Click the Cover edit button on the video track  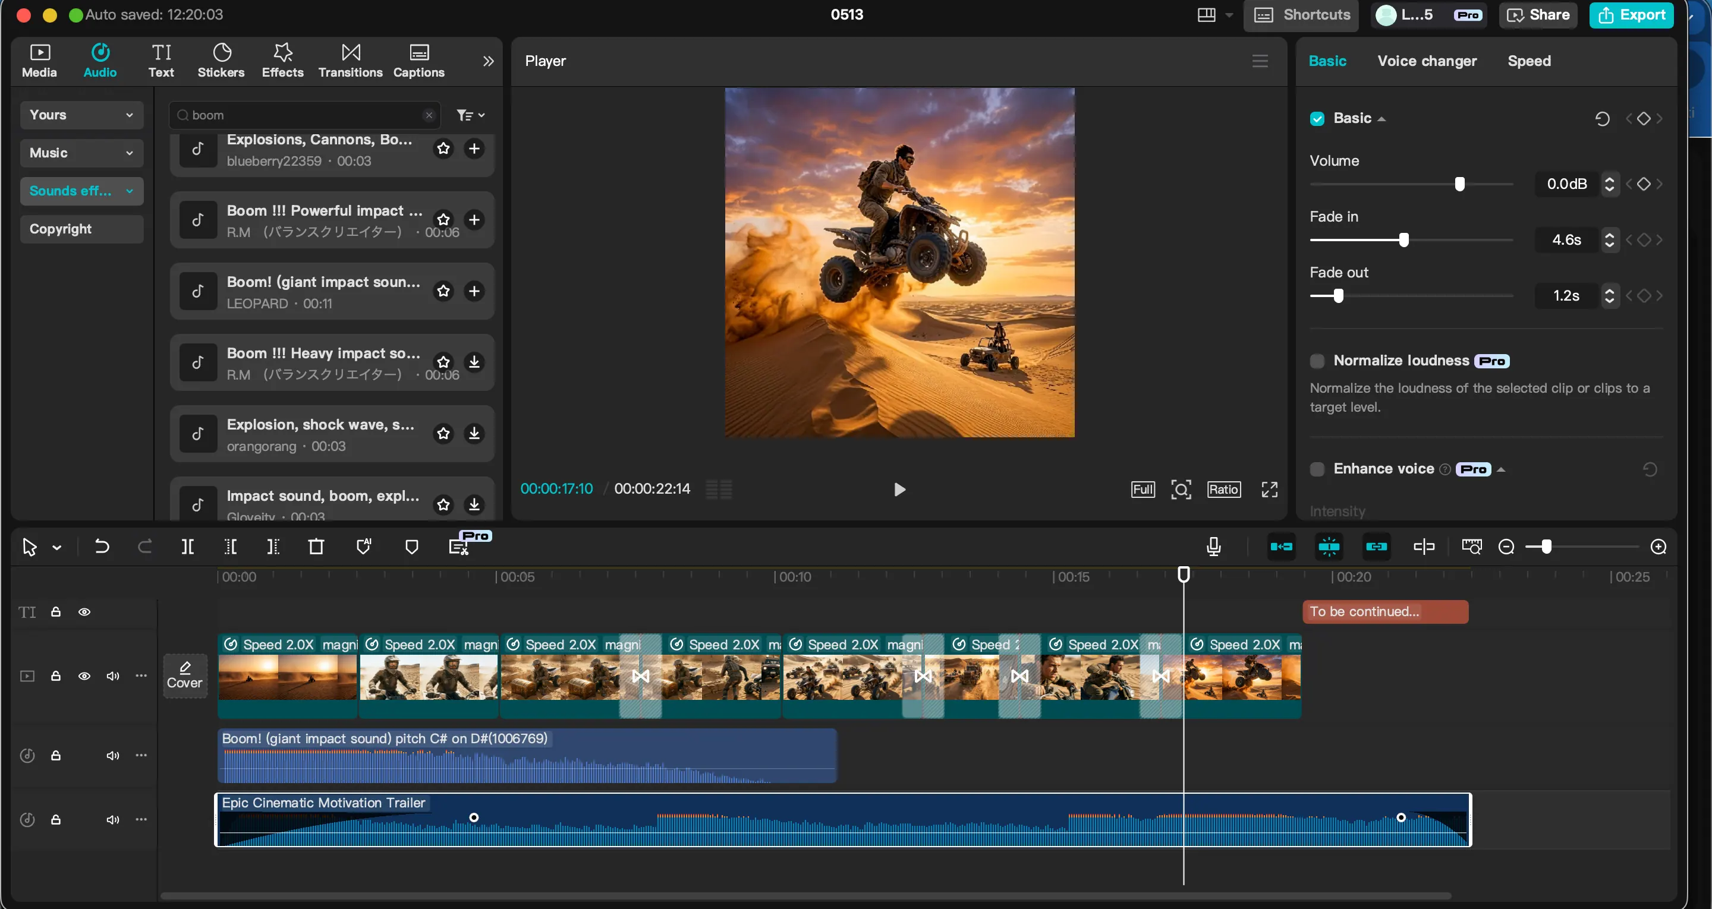(x=185, y=676)
